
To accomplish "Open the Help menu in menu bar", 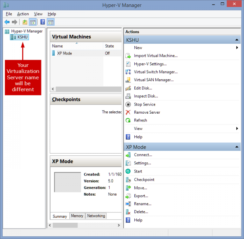I will (x=52, y=14).
